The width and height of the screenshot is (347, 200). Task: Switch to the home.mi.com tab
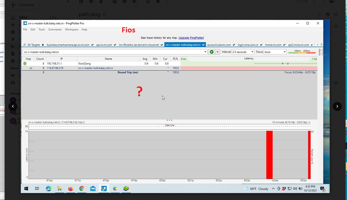273,45
